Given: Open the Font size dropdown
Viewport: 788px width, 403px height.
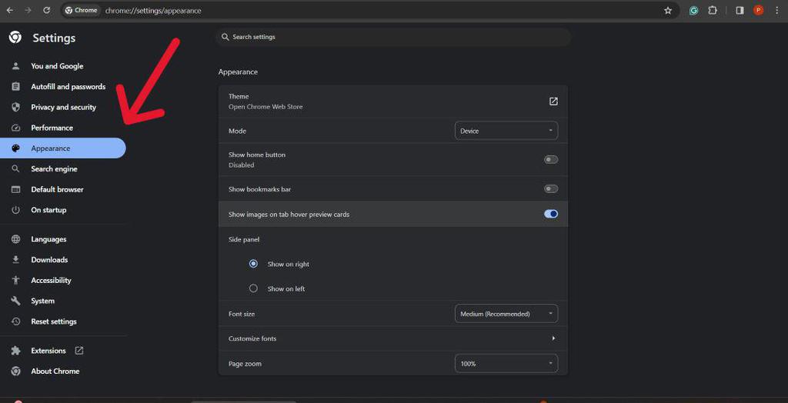Looking at the screenshot, I should click(506, 314).
